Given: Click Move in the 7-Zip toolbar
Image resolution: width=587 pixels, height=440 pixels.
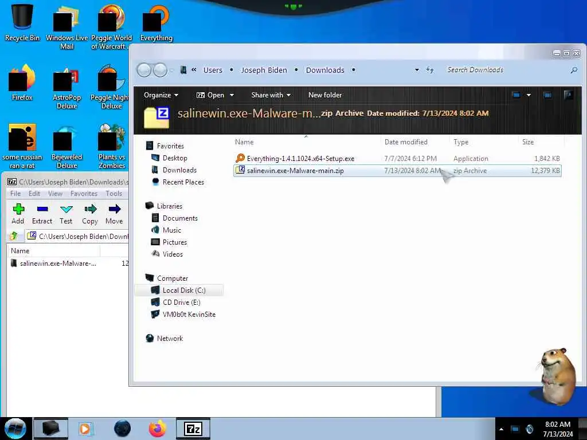Looking at the screenshot, I should tap(114, 214).
